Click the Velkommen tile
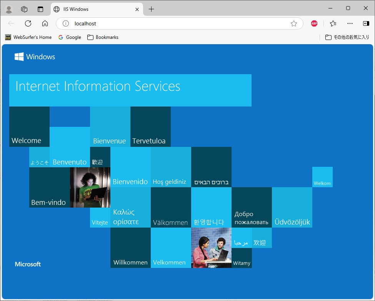 click(x=171, y=248)
